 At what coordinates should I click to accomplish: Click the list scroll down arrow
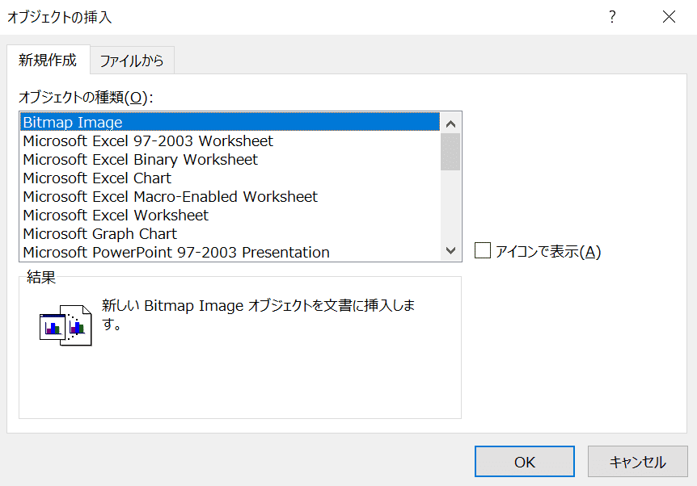[x=450, y=251]
